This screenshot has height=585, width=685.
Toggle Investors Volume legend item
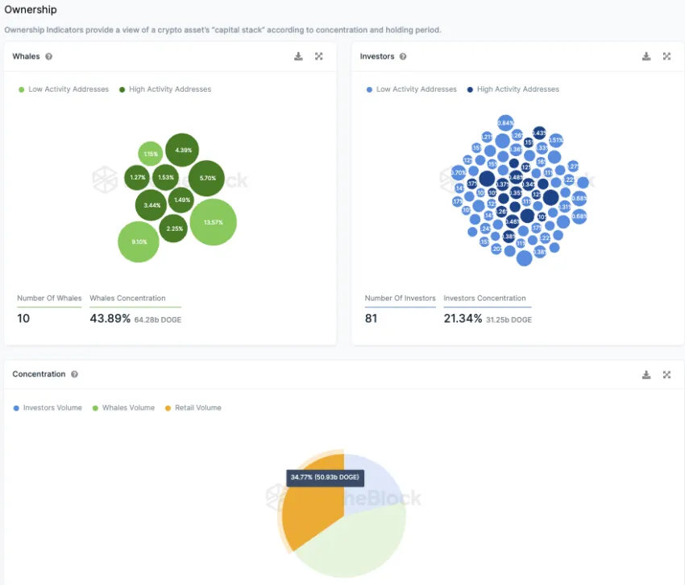(48, 408)
